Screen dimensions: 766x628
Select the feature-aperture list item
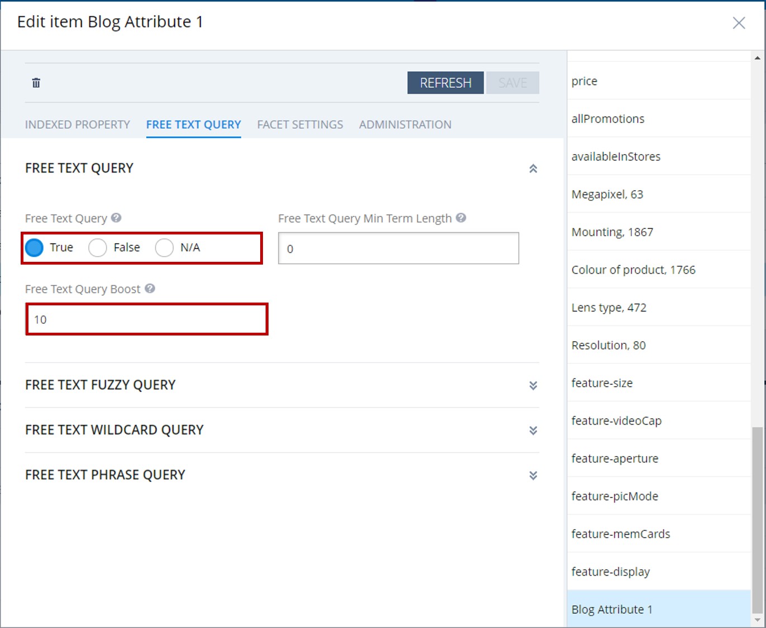[659, 458]
